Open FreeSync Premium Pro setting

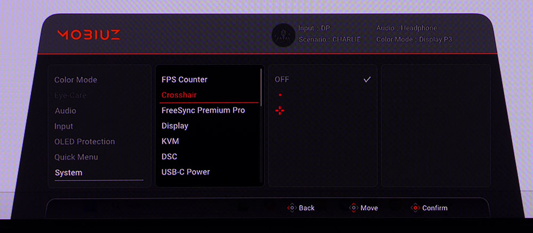click(203, 110)
